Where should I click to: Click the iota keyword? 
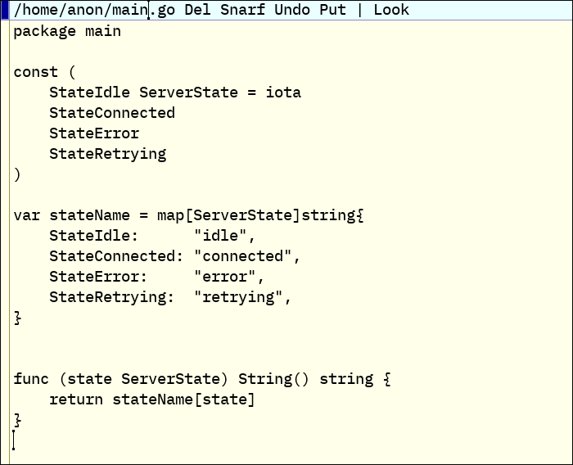pos(283,93)
